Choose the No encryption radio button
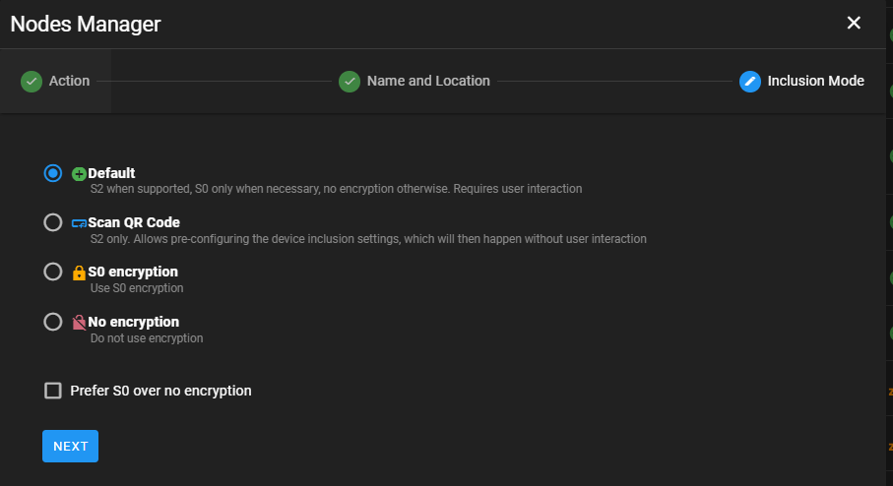 (53, 322)
